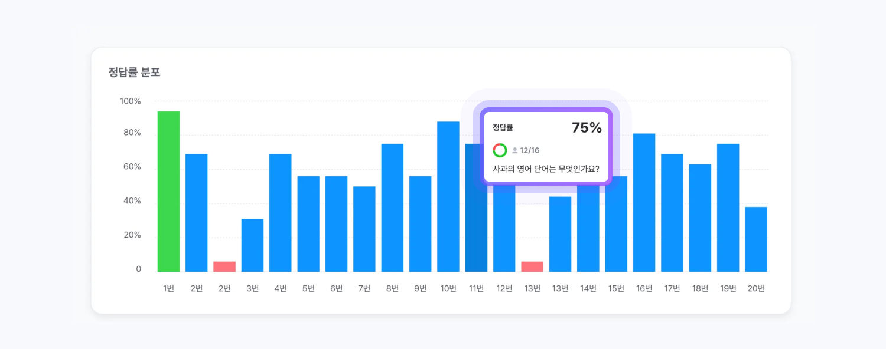Click the 75% value in the tooltip

click(x=587, y=128)
